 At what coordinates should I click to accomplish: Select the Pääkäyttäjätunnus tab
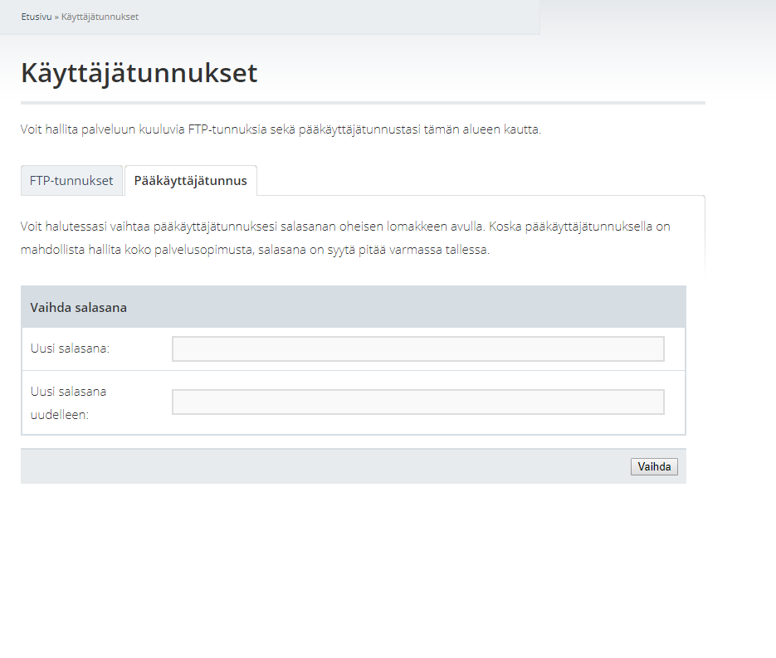click(x=191, y=181)
